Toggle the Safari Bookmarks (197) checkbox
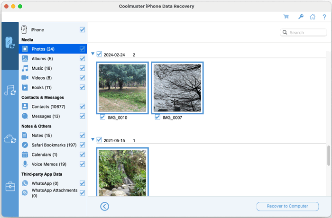332x218 pixels. [83, 145]
